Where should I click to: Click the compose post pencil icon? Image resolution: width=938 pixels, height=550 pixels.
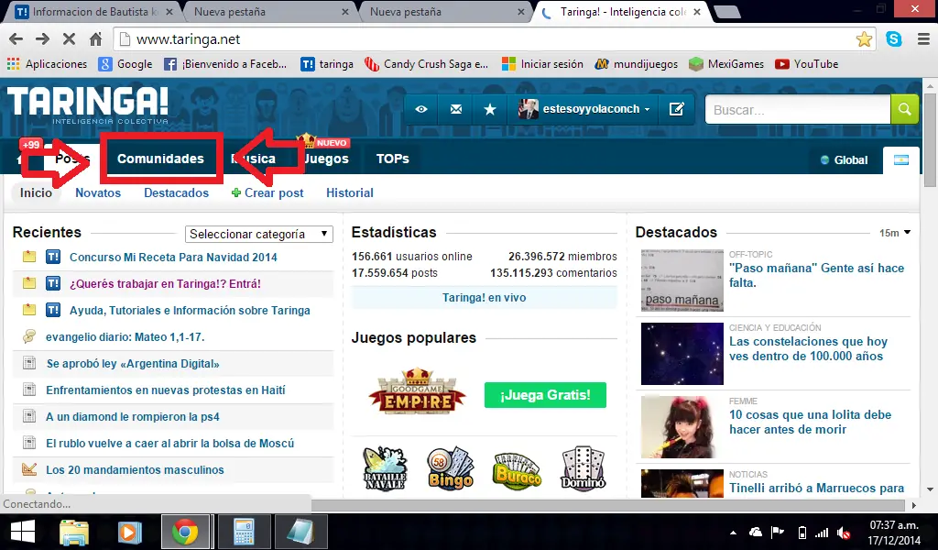[x=677, y=109]
